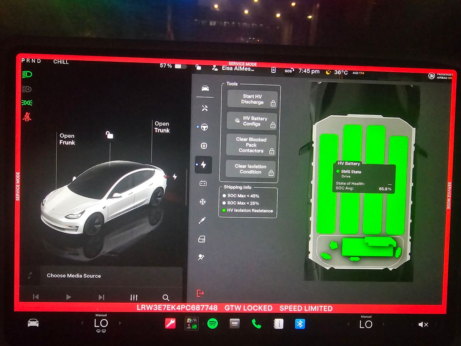Open the media equalizer sliders icon
This screenshot has width=461, height=346.
click(134, 297)
